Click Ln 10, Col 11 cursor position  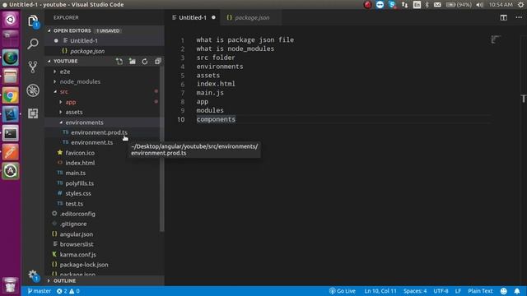click(380, 291)
